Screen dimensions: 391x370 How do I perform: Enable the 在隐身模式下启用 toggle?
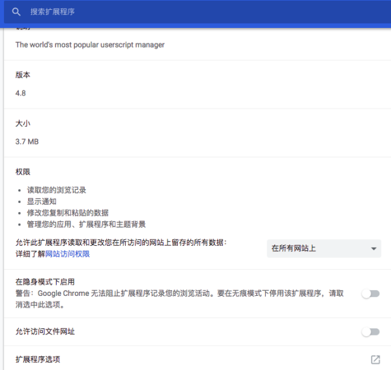pyautogui.click(x=371, y=294)
